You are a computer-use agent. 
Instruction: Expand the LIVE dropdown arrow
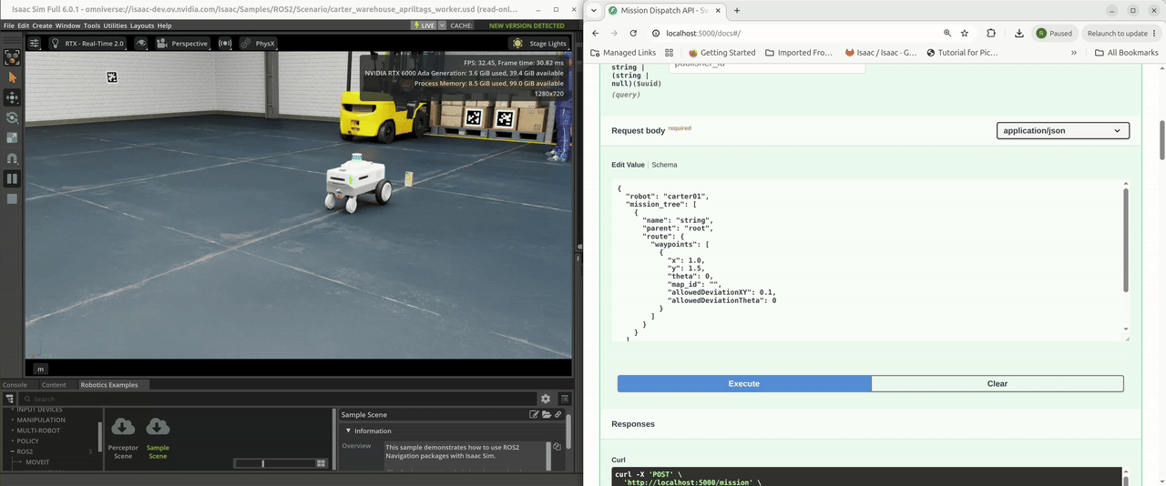(x=443, y=25)
